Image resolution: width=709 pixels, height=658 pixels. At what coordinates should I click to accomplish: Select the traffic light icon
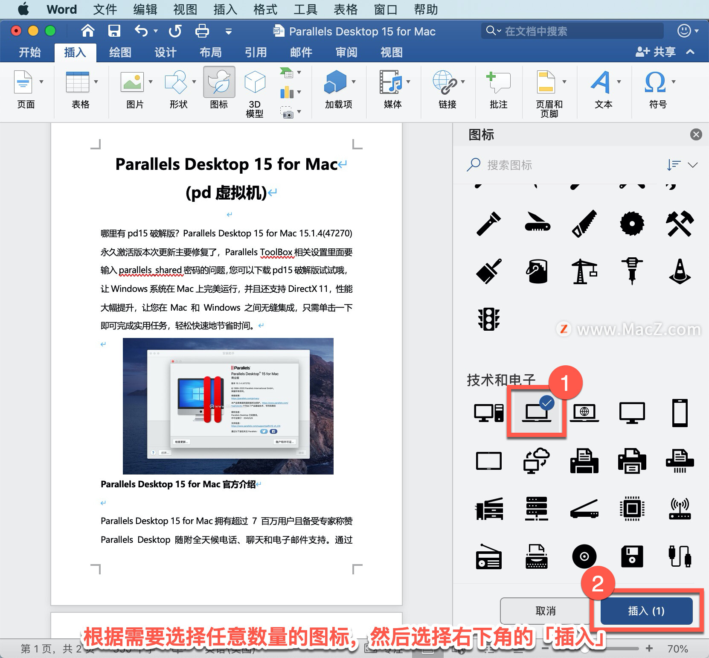click(489, 319)
